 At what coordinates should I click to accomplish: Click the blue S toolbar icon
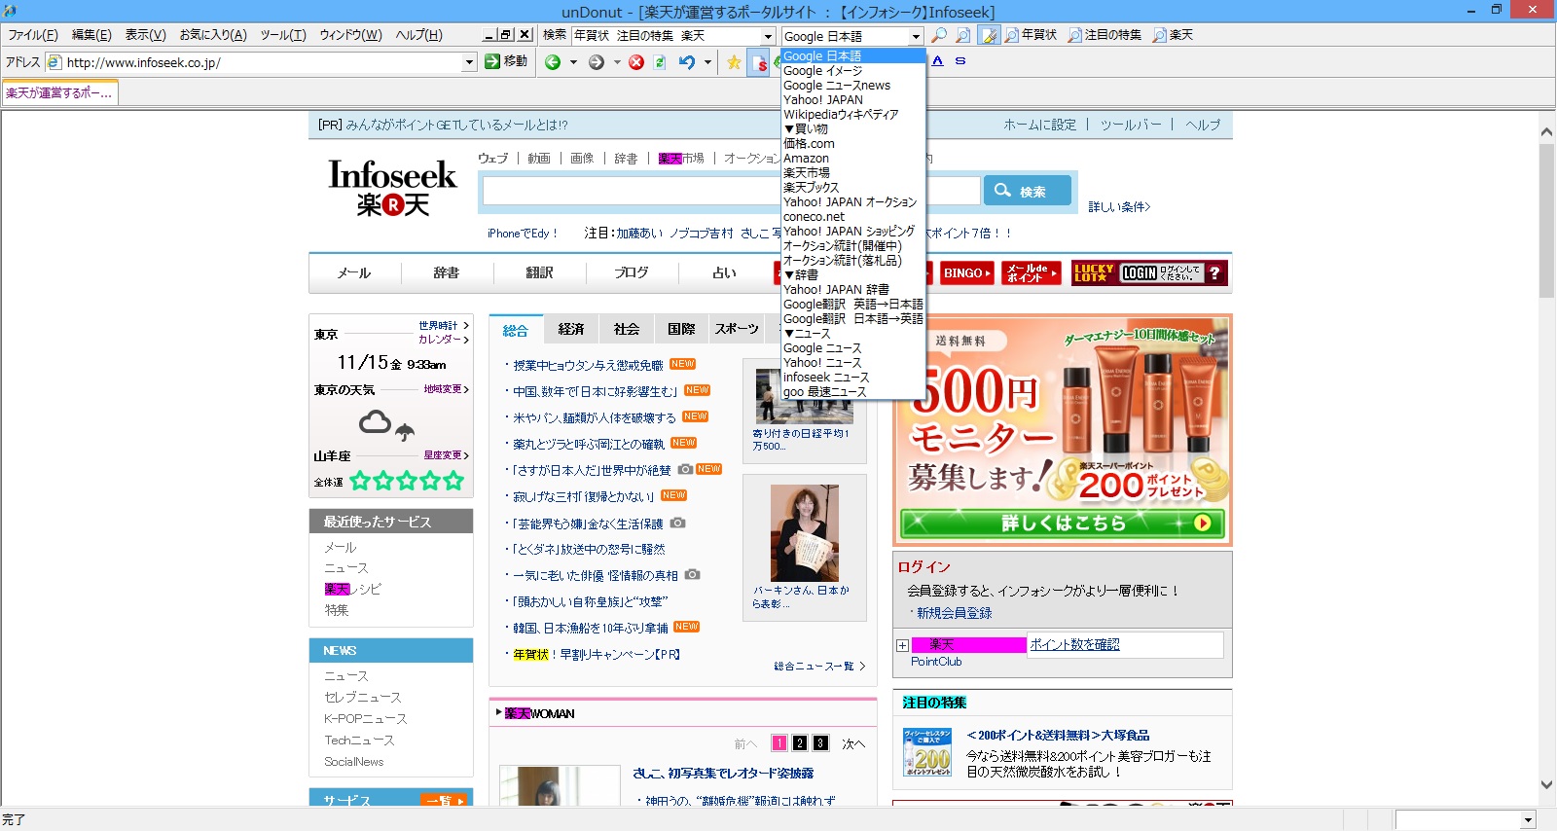point(960,60)
